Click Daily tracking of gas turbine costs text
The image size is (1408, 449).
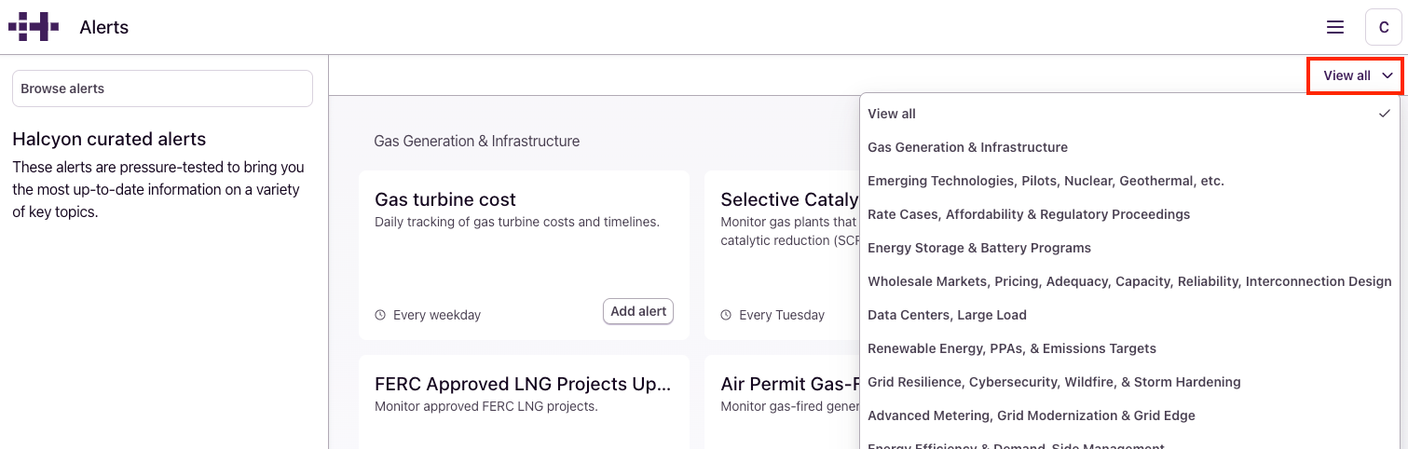pos(517,222)
